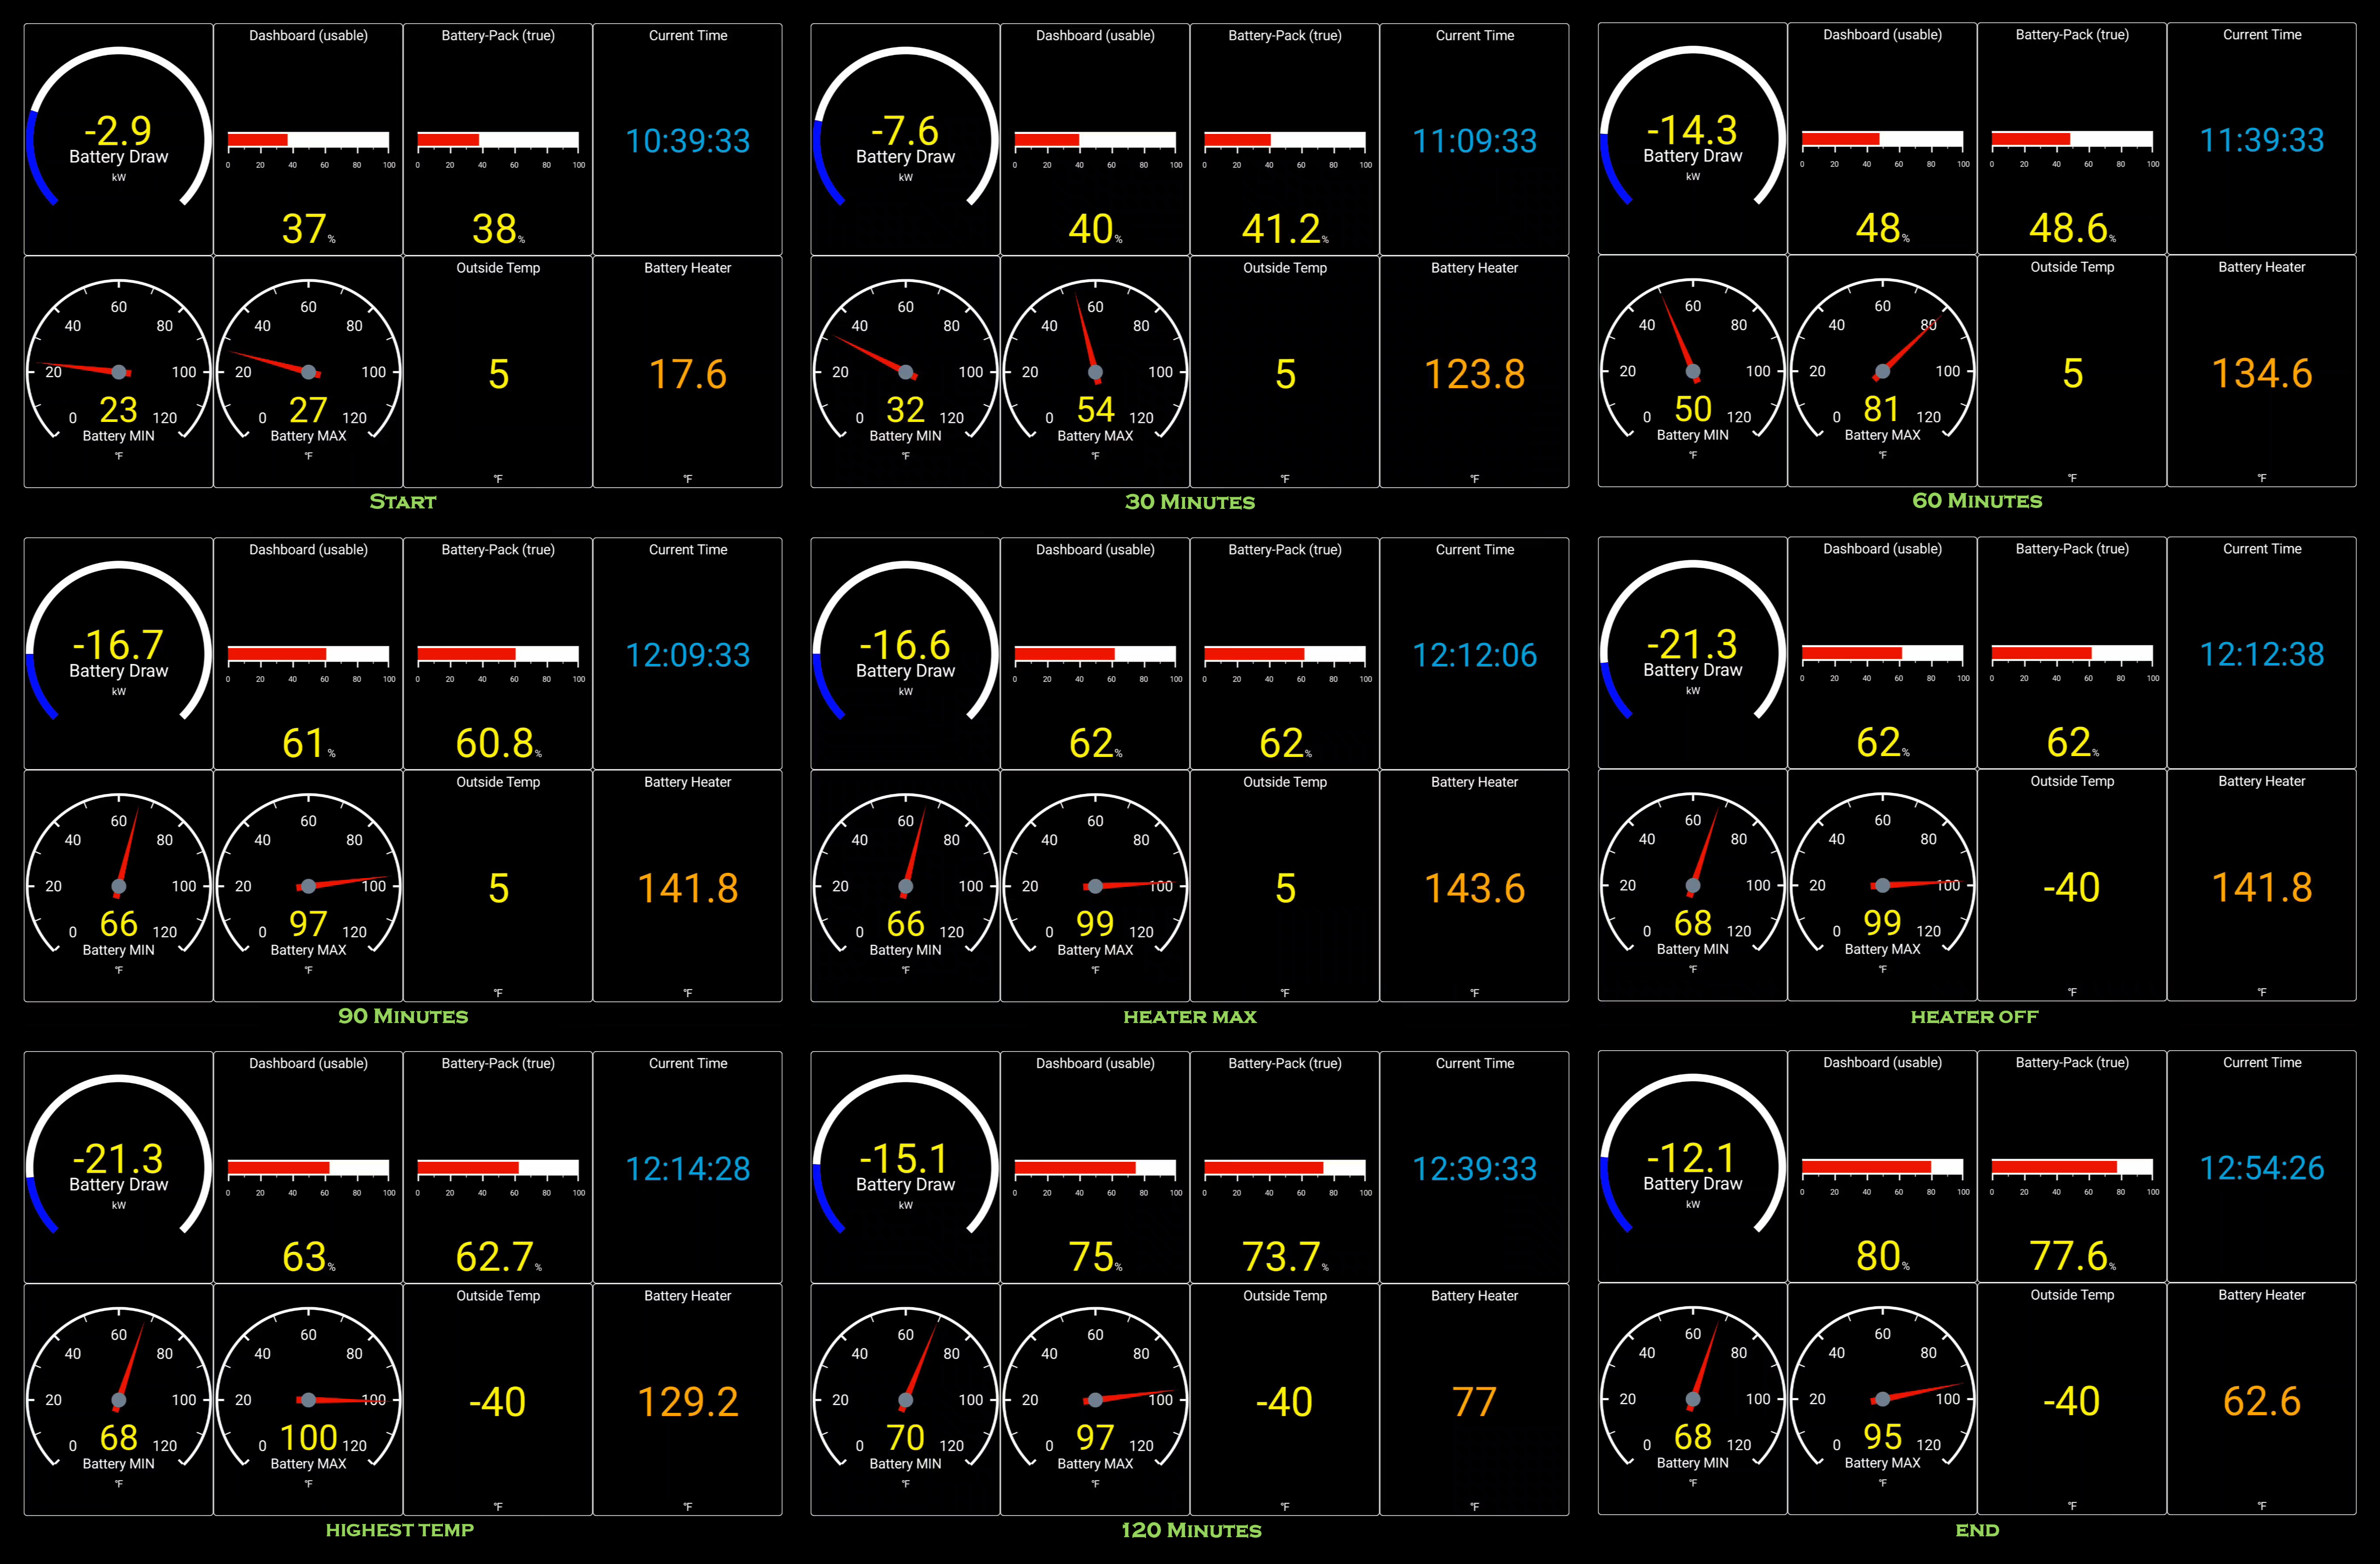The height and width of the screenshot is (1564, 2380).
Task: Click the Battery Heater value 123.8
Action: [1474, 375]
